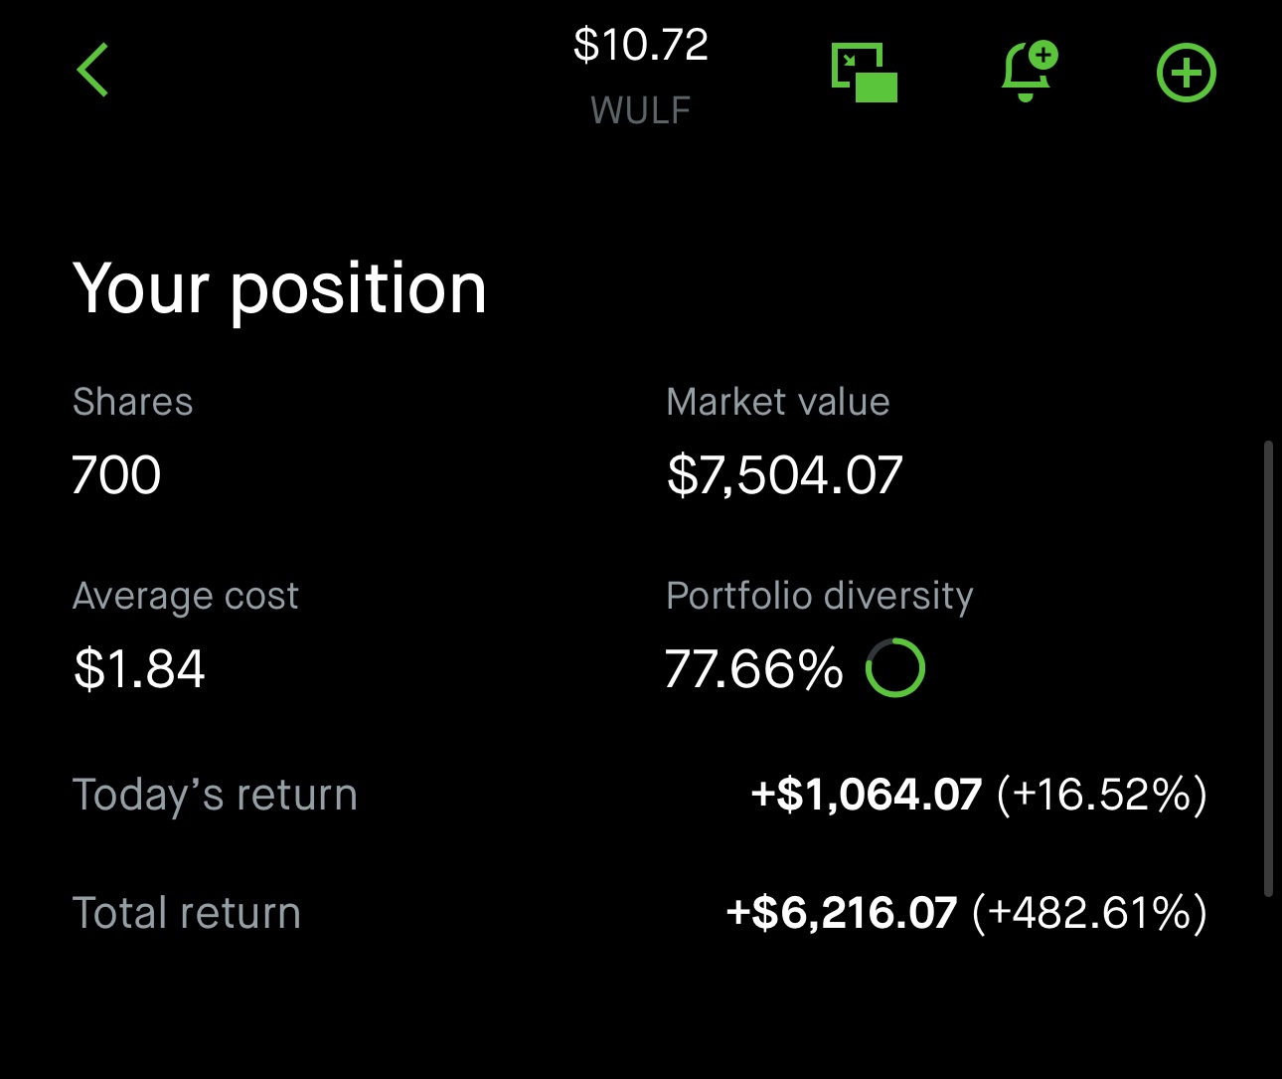Tap the Average cost label
The height and width of the screenshot is (1079, 1282).
click(186, 596)
